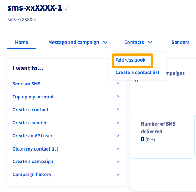Open the Send an SMS link
The height and width of the screenshot is (192, 196).
coord(27,84)
